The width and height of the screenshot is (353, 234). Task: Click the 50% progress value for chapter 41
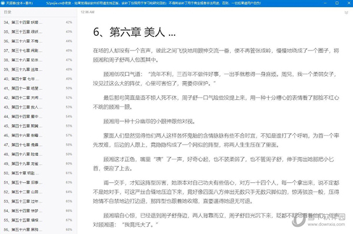[x=69, y=88]
